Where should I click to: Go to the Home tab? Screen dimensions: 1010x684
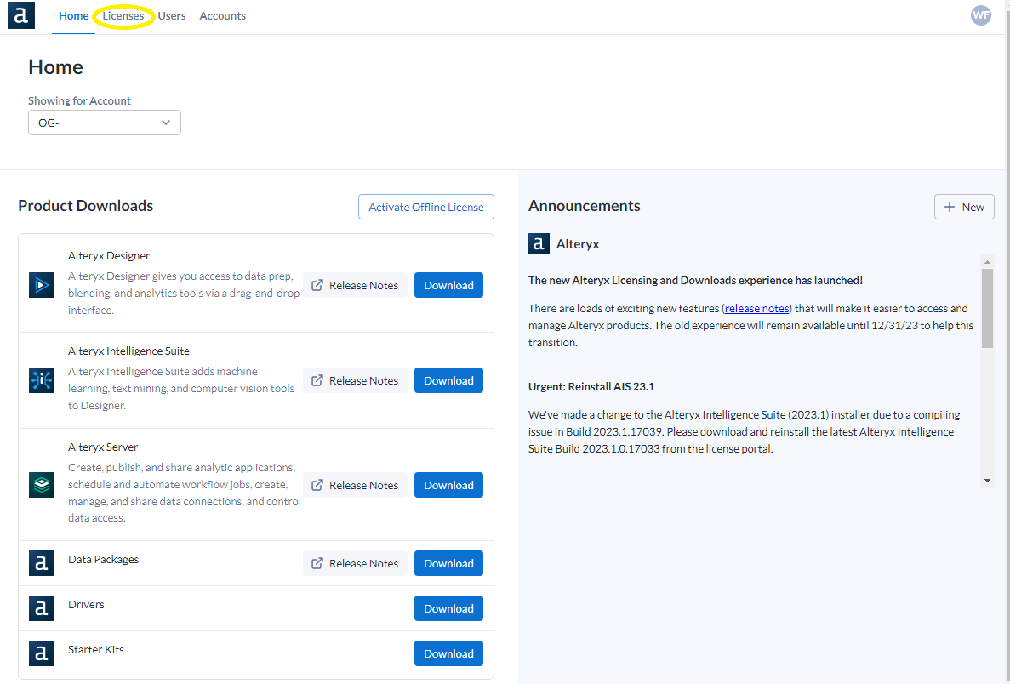pos(73,16)
